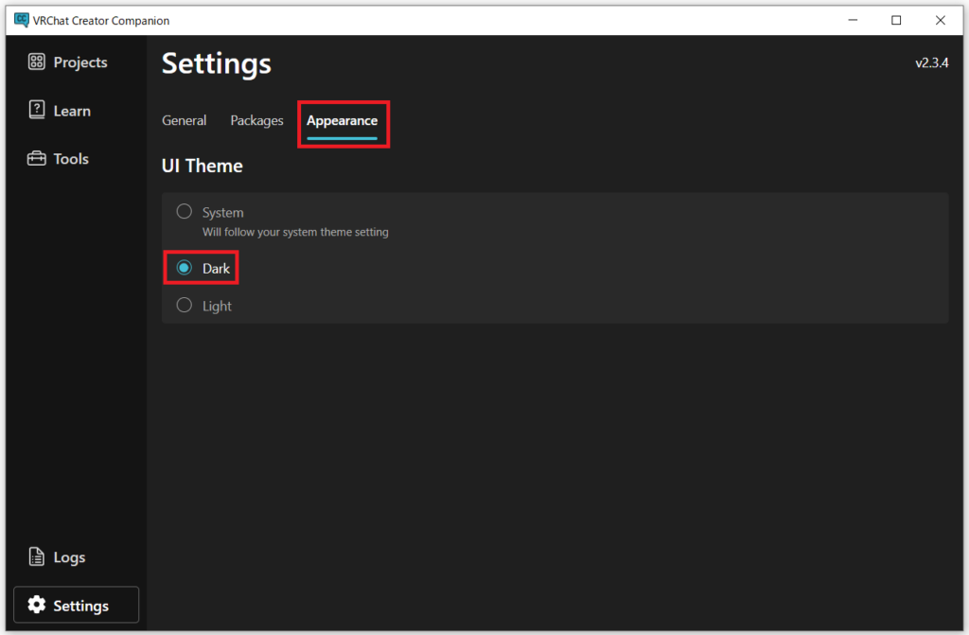Click the Tools toolbox icon
The height and width of the screenshot is (635, 969).
coord(37,158)
